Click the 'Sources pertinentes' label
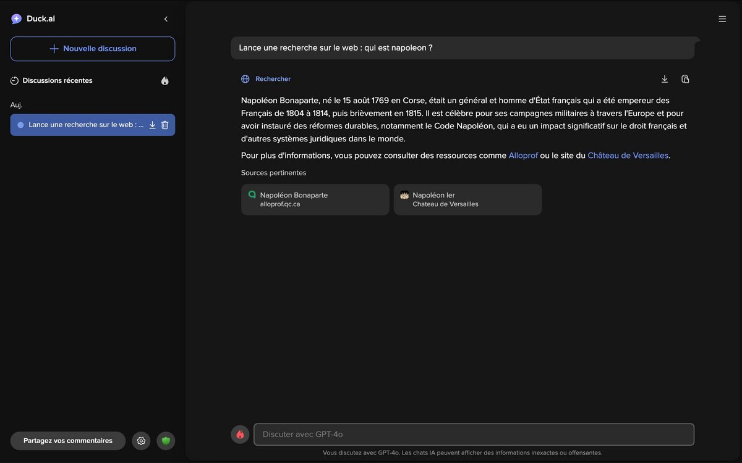The width and height of the screenshot is (742, 463). 273,173
